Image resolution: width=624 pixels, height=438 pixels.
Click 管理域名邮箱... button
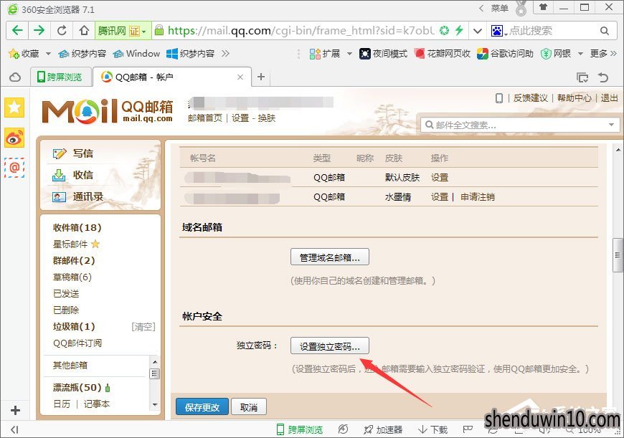click(x=330, y=257)
